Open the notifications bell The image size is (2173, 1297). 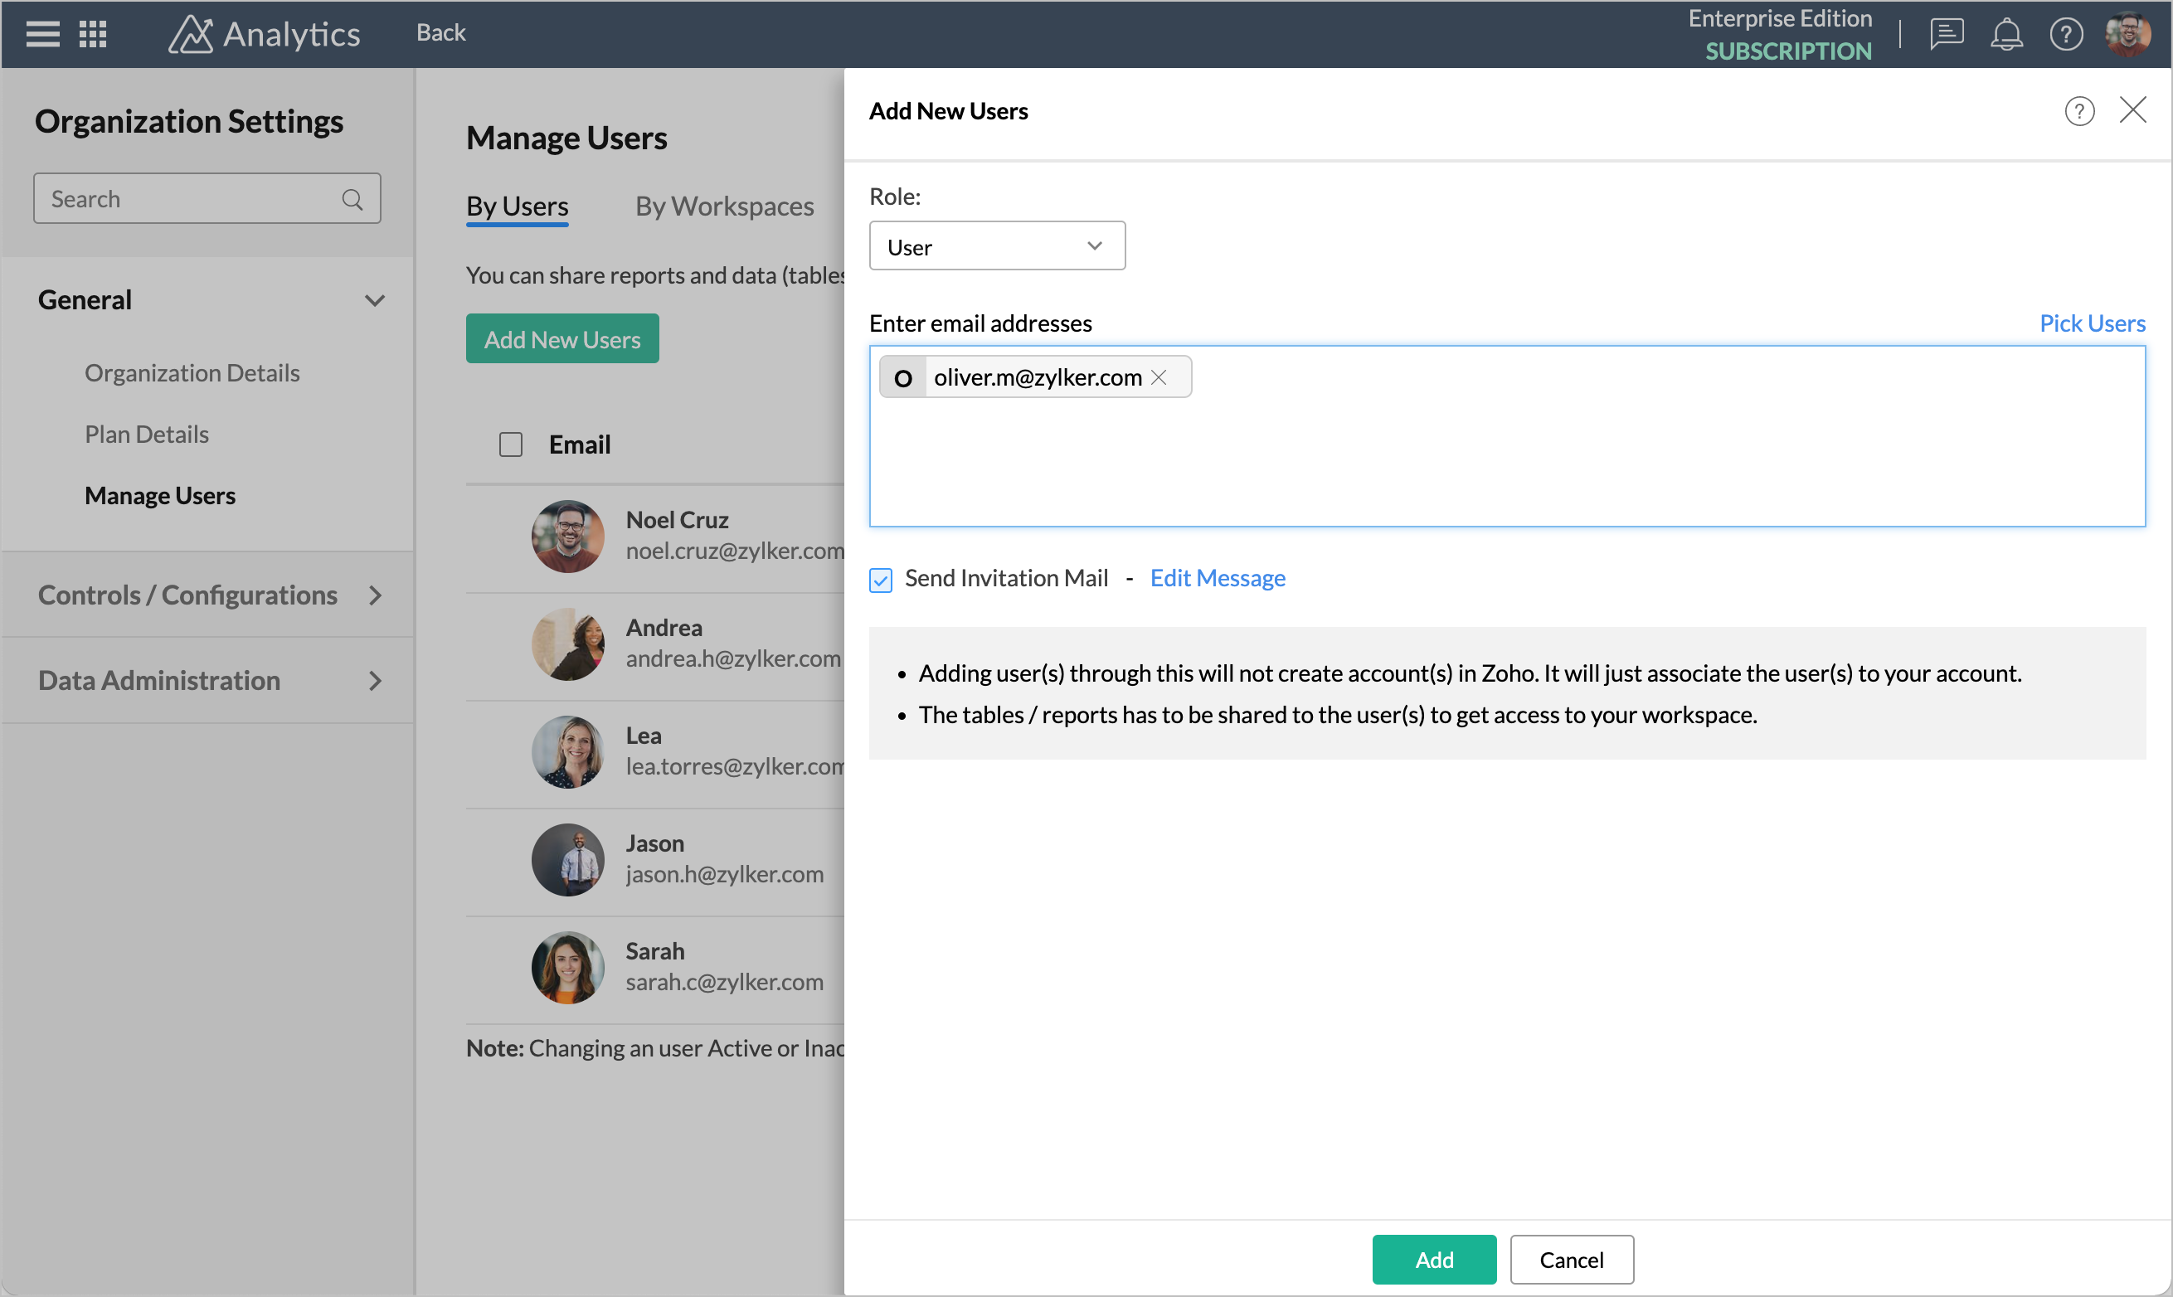click(2007, 34)
